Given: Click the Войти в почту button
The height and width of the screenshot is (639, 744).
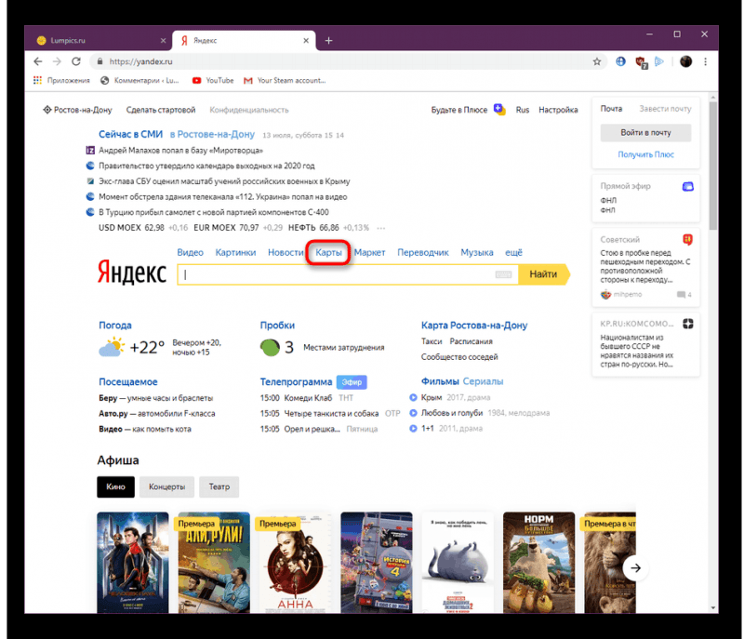Looking at the screenshot, I should (x=645, y=133).
